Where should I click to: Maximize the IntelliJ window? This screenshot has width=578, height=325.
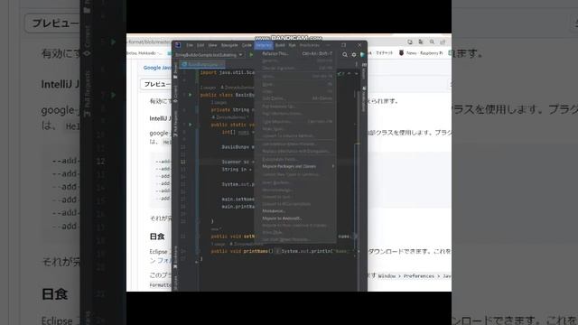tap(343, 45)
